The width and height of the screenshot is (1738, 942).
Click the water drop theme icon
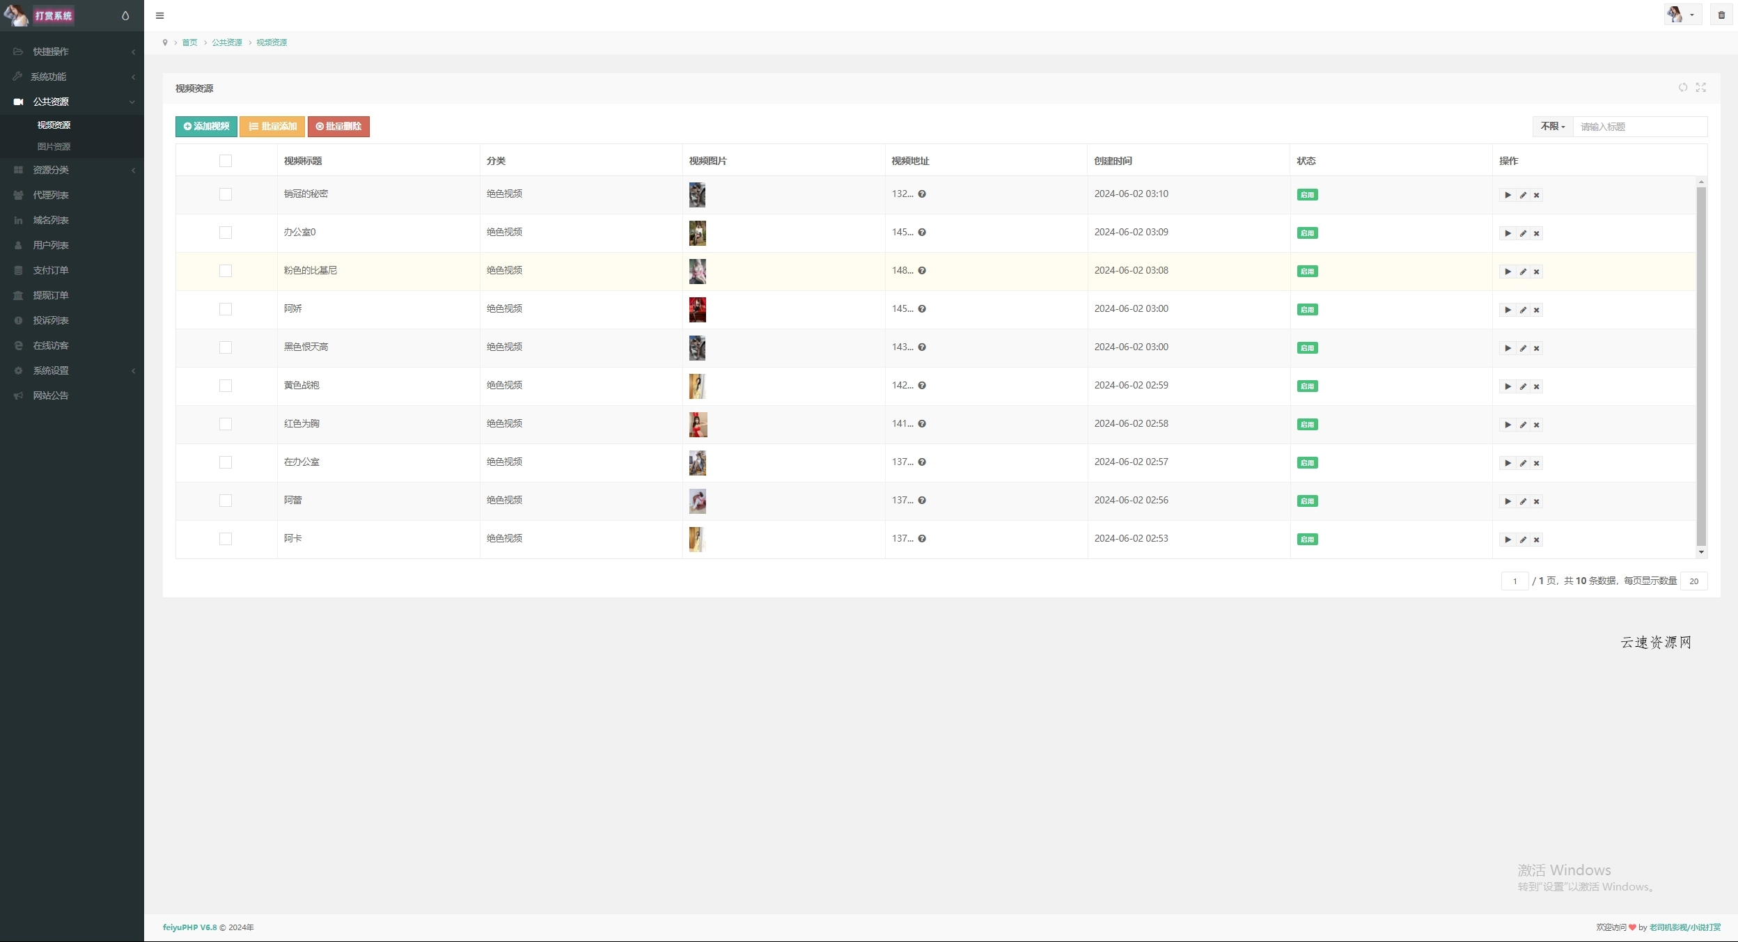click(x=125, y=15)
